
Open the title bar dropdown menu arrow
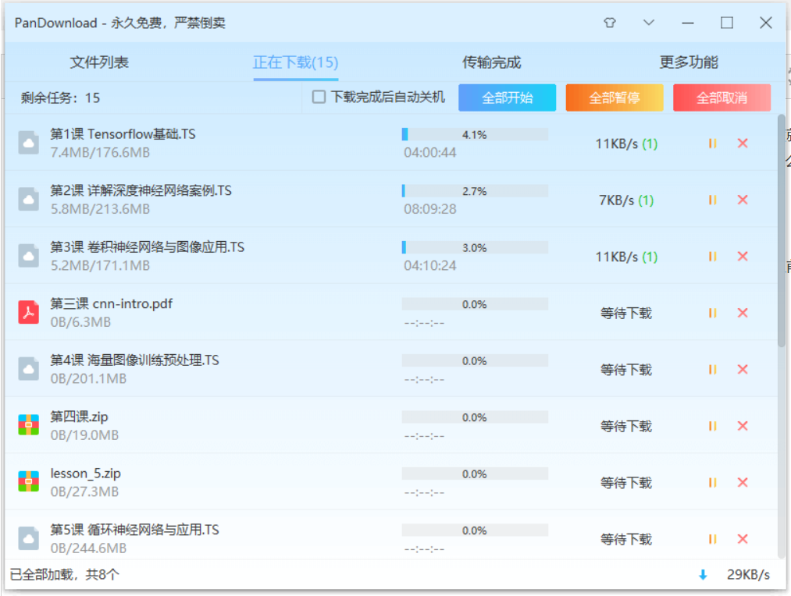click(x=649, y=23)
